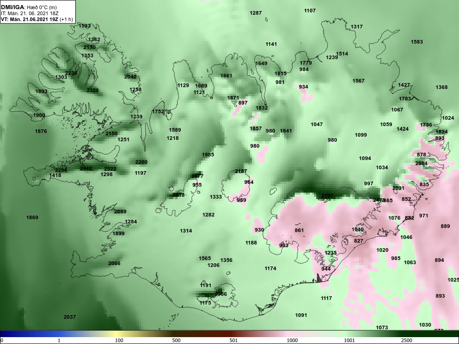The width and height of the screenshot is (459, 344).
Task: Select the 1861 value on the map
Action: tap(226, 76)
